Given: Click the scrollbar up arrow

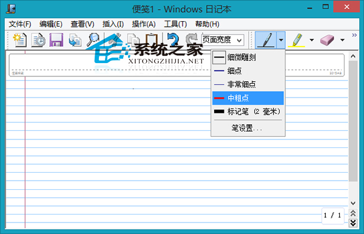Looking at the screenshot, I should point(353,56).
